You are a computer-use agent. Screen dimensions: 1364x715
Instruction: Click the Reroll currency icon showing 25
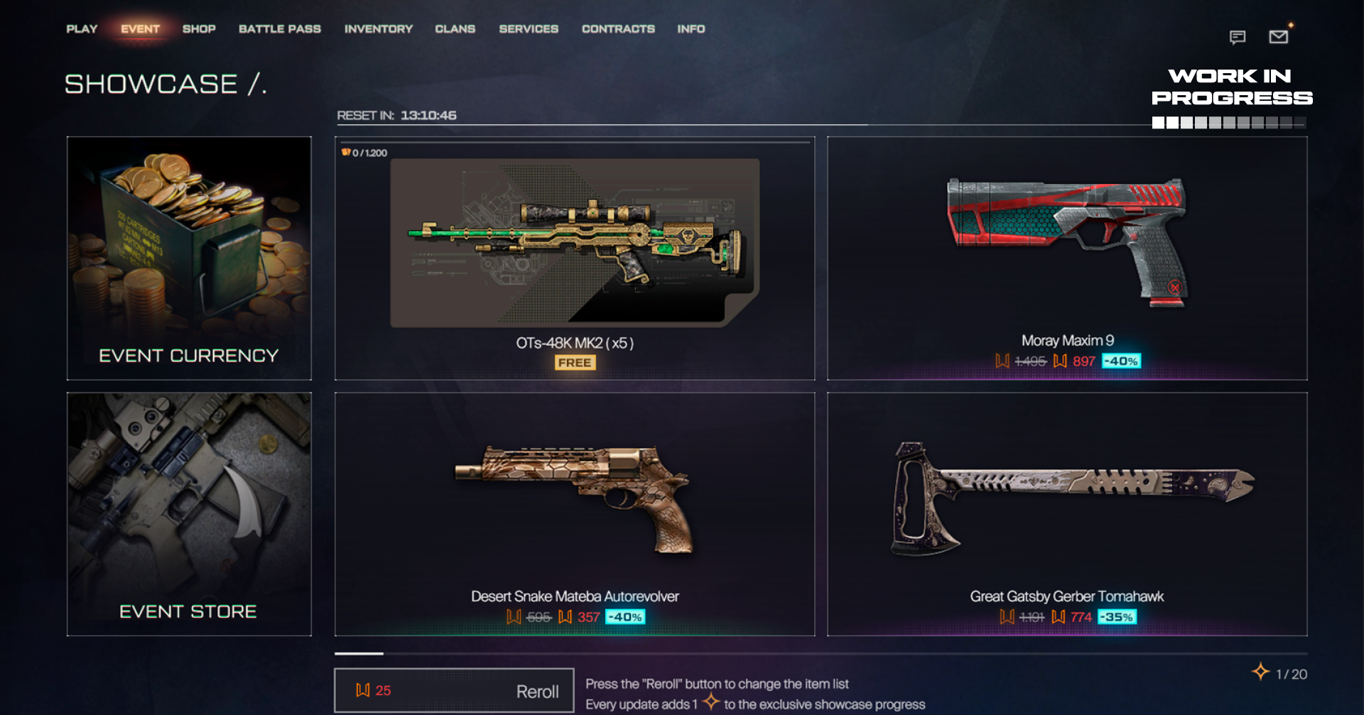(363, 690)
